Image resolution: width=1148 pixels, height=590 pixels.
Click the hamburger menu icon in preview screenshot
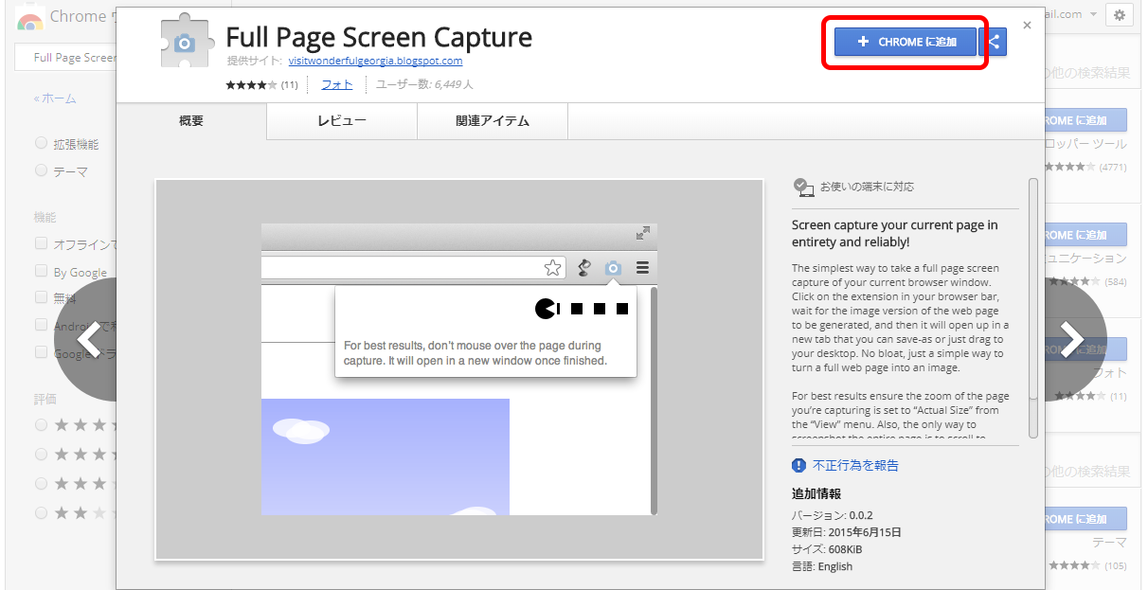tap(642, 268)
